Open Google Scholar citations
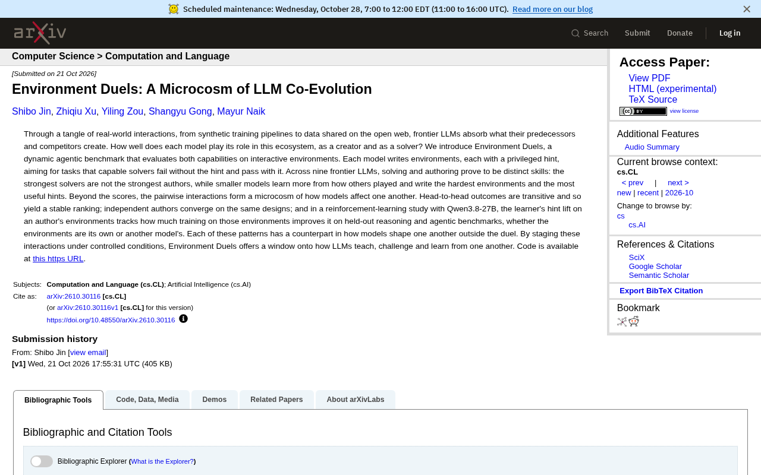The width and height of the screenshot is (761, 475). click(655, 267)
